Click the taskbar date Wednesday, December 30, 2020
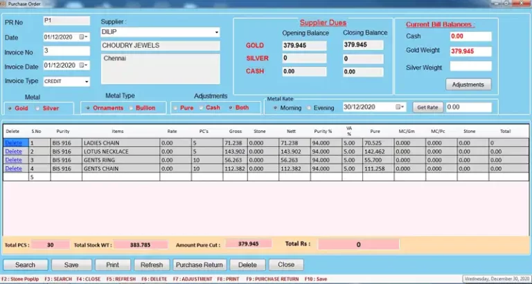Viewport: 532px width, 284px height. (497, 279)
